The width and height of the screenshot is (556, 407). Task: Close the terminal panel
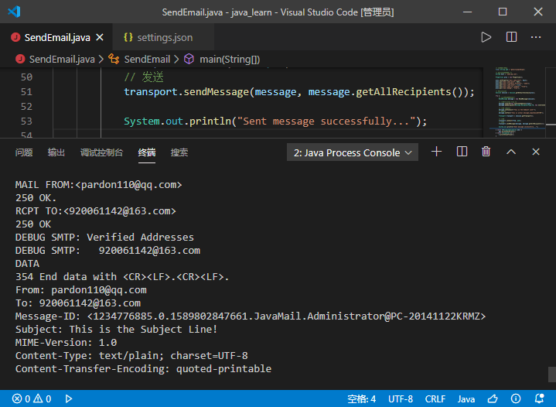pos(535,152)
